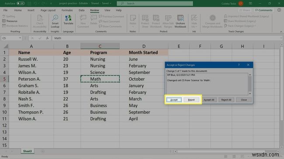Viewport: 284px width, 159px height.
Task: Select the Review tab
Action: 94,10
